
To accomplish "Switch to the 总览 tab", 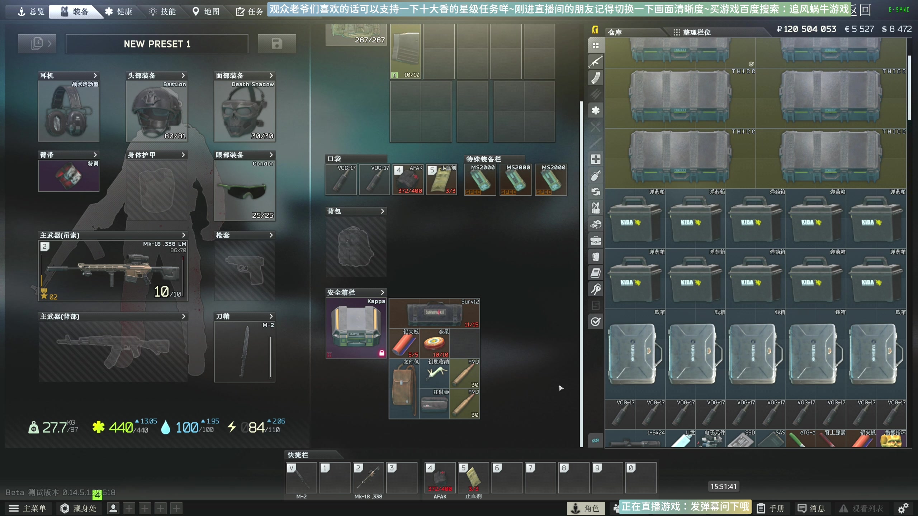I will 31,12.
